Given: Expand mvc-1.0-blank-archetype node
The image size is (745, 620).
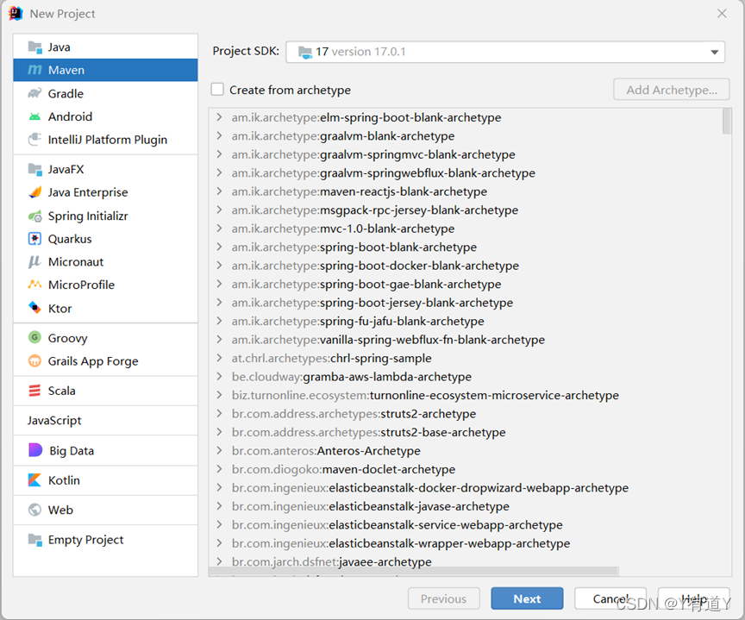Looking at the screenshot, I should (219, 229).
